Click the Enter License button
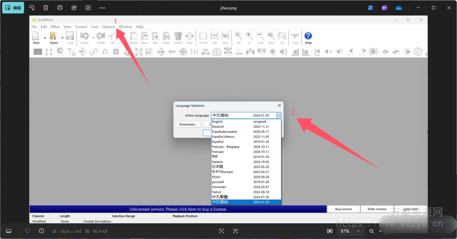This screenshot has width=457, height=239. (x=377, y=209)
